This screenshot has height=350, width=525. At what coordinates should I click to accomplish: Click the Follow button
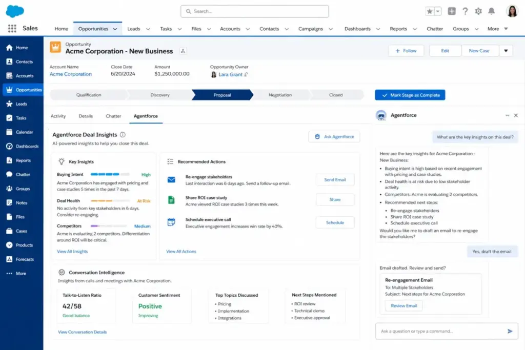tap(406, 51)
